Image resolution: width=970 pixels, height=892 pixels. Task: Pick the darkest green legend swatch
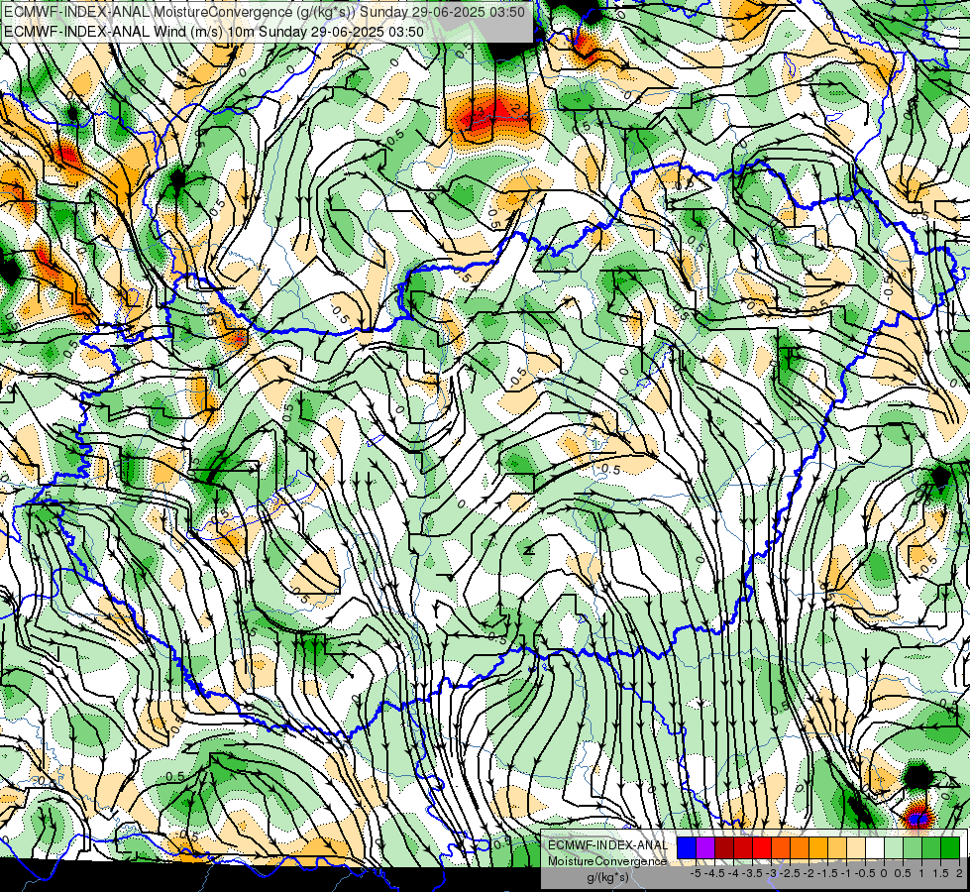(x=951, y=848)
